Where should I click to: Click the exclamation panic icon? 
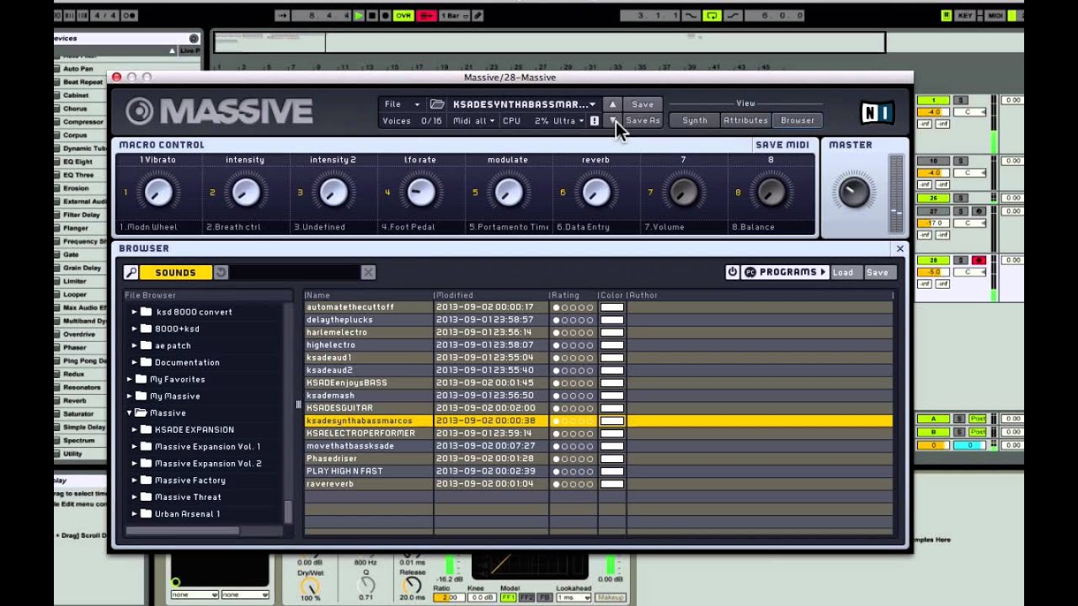(595, 121)
